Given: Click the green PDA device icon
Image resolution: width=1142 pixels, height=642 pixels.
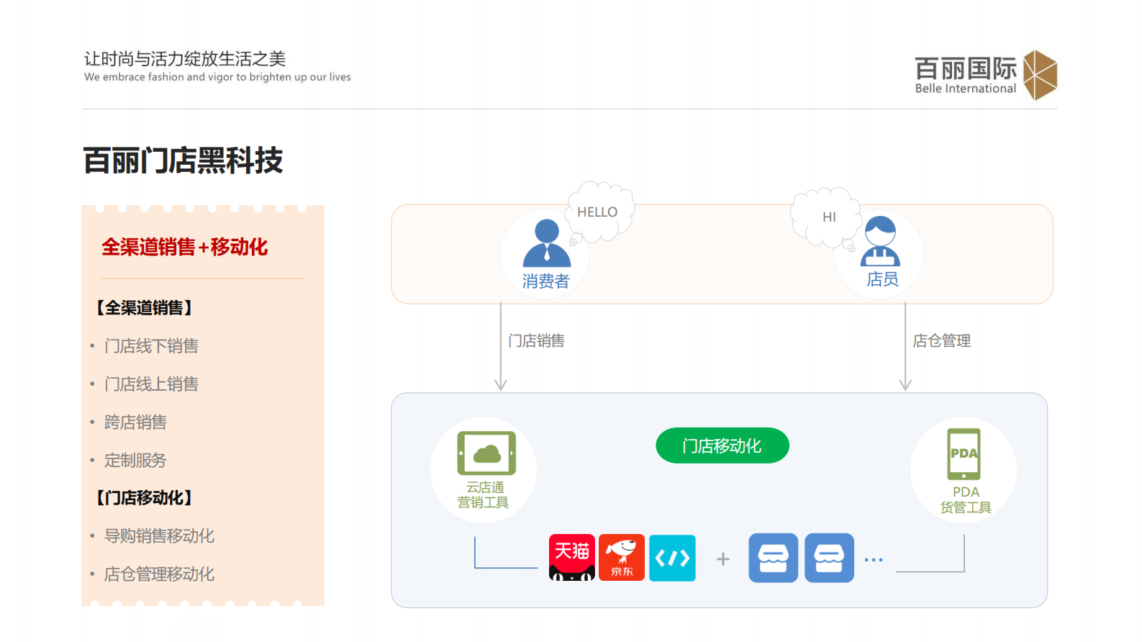Looking at the screenshot, I should (964, 454).
